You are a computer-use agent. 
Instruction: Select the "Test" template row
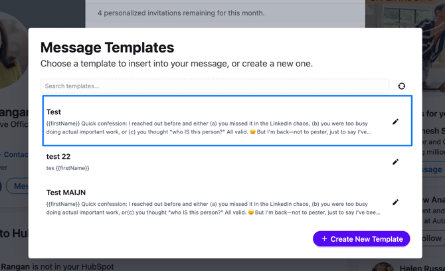213,122
